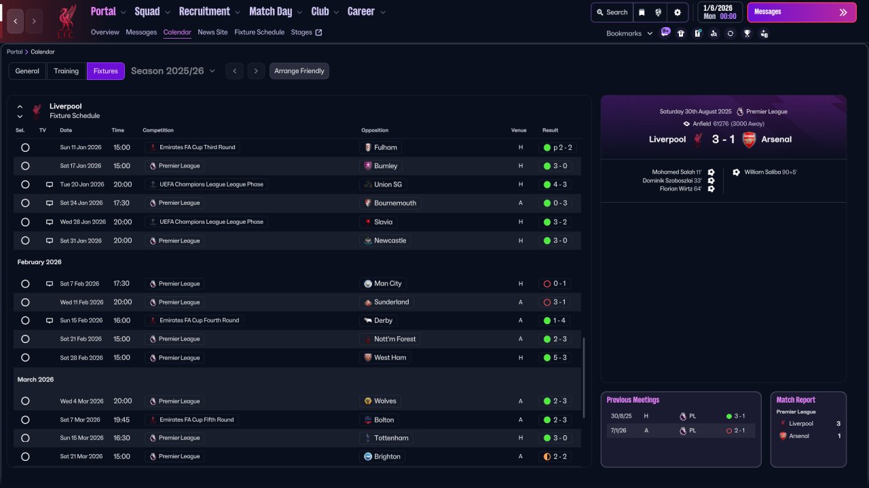Select the radio for the Bournemouth fixture

[25, 203]
